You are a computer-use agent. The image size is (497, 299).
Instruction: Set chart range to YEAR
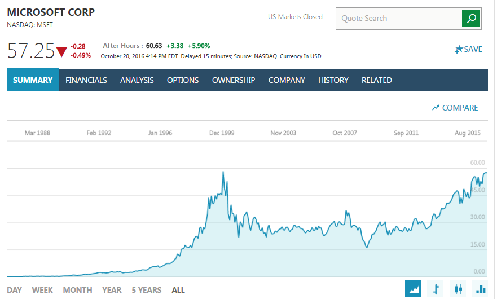coord(112,290)
